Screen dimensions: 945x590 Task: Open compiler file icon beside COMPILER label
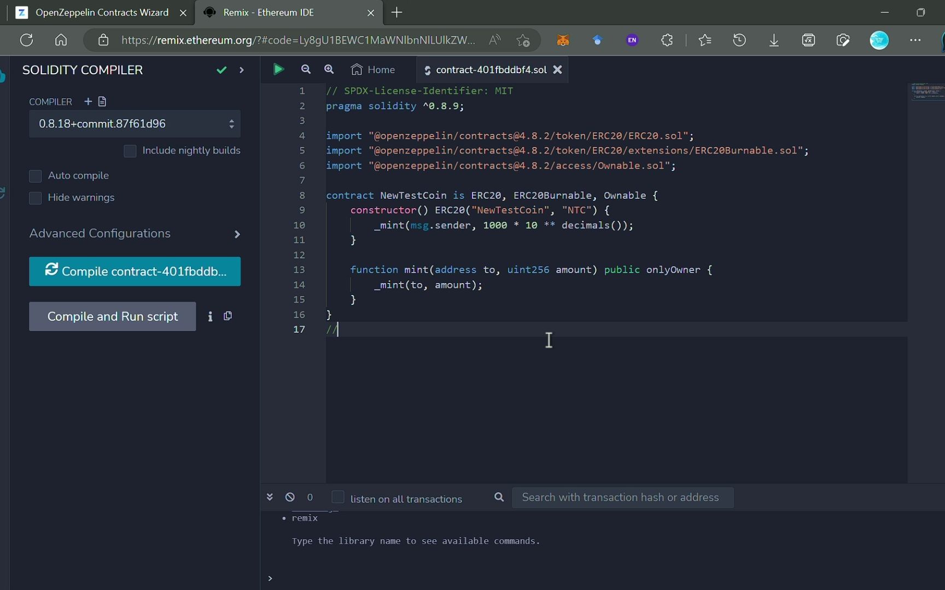click(102, 101)
